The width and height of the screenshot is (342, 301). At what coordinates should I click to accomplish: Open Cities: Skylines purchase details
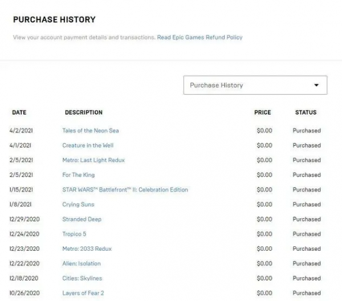click(82, 279)
